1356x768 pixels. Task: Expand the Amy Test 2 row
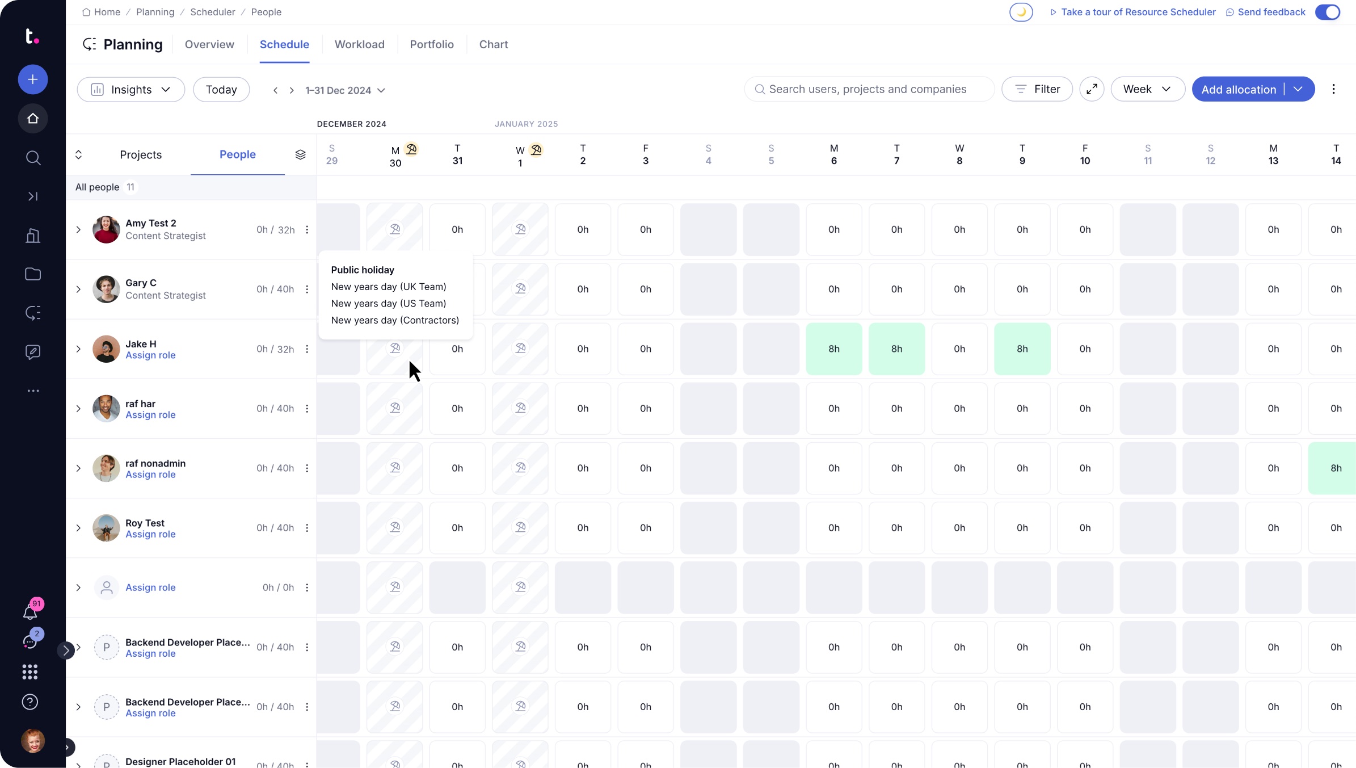[x=78, y=229]
